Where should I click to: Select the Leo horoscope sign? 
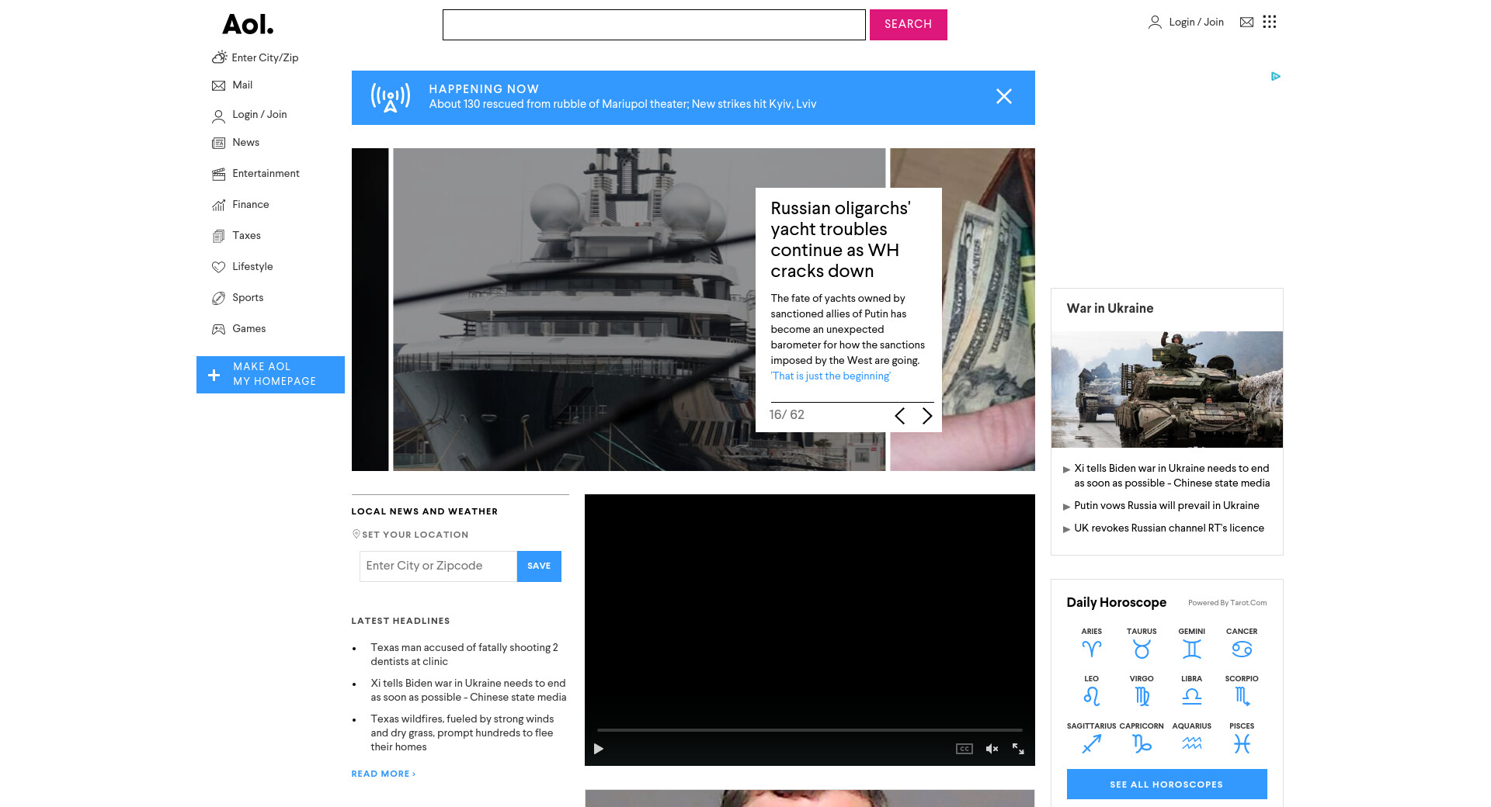(1092, 691)
